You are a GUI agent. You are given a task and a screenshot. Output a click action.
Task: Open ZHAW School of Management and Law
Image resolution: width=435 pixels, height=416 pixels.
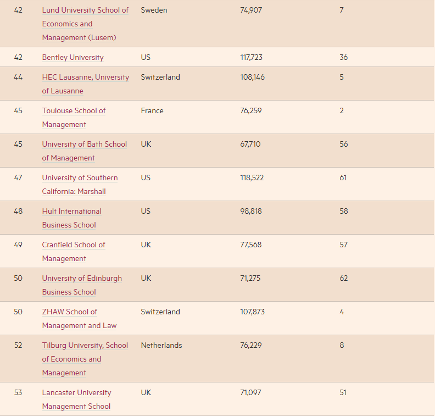tap(79, 319)
